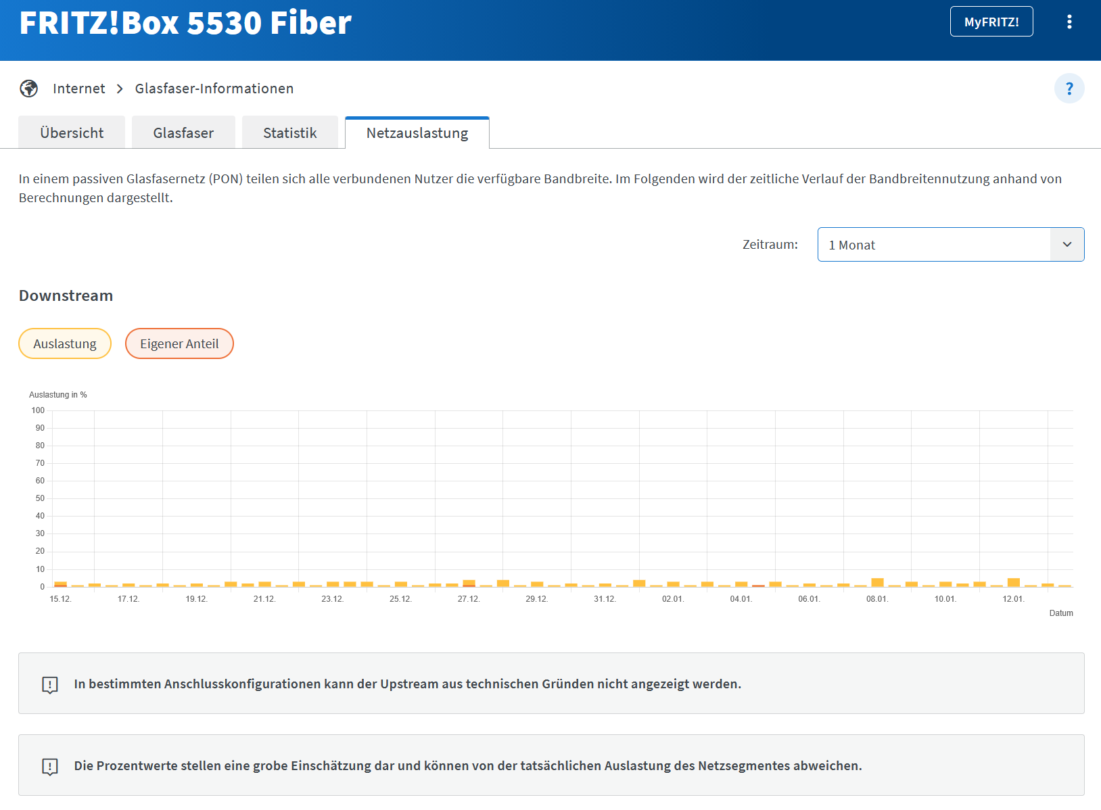This screenshot has width=1101, height=810.
Task: Select the 12.01. date label on chart
Action: point(1013,599)
